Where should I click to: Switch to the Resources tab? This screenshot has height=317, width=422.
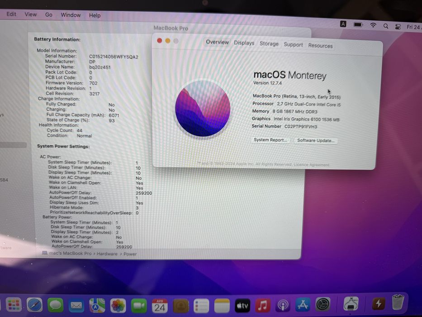click(x=320, y=46)
